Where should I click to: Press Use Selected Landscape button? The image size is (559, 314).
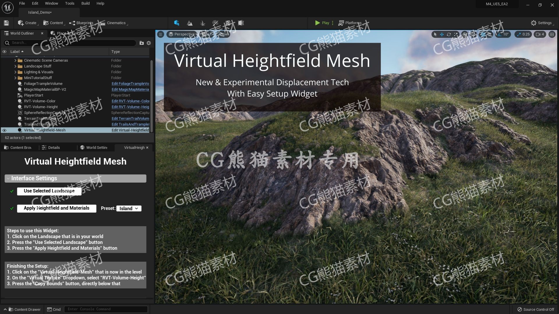point(49,190)
